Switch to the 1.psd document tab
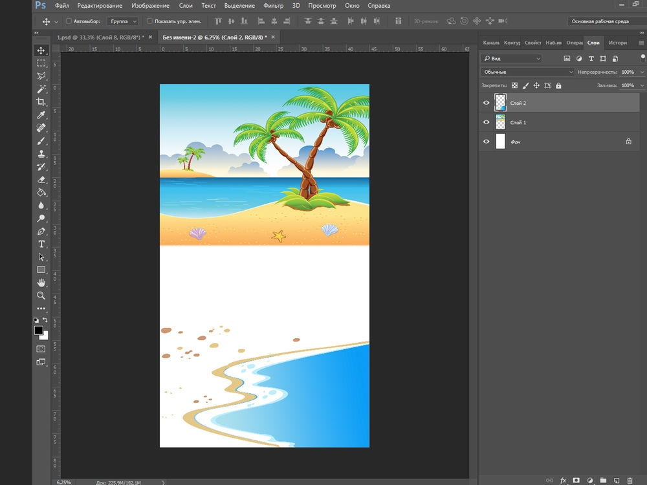 [100, 38]
